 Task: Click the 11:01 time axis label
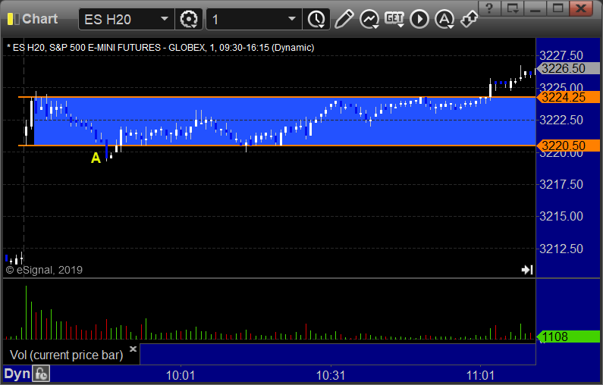point(480,375)
